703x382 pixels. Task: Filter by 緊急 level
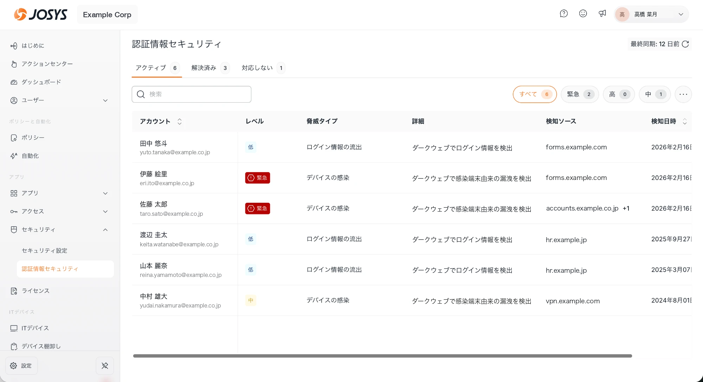pos(580,95)
